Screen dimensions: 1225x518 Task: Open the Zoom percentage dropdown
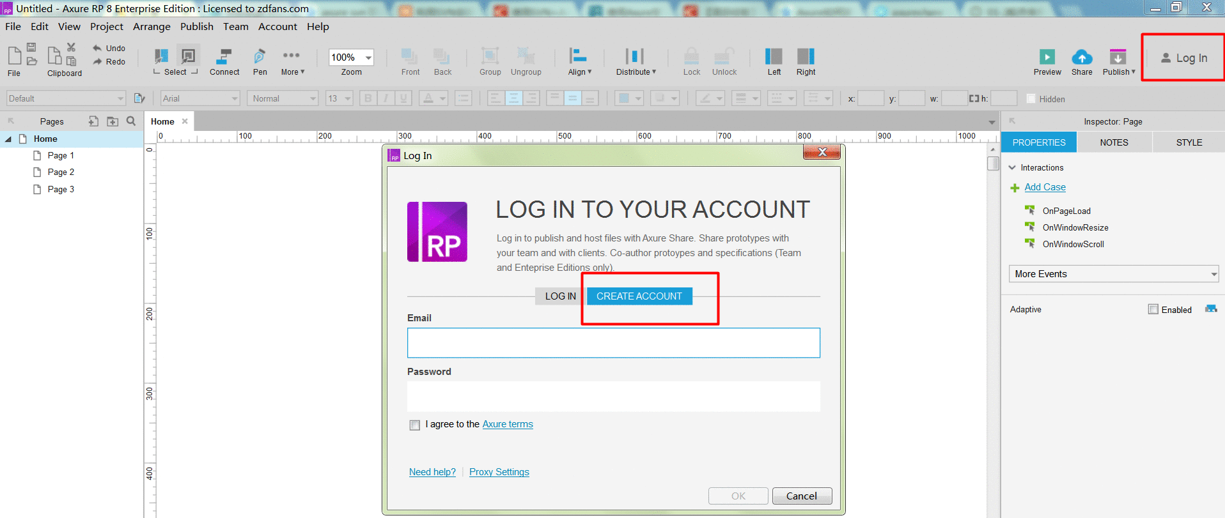pyautogui.click(x=368, y=57)
